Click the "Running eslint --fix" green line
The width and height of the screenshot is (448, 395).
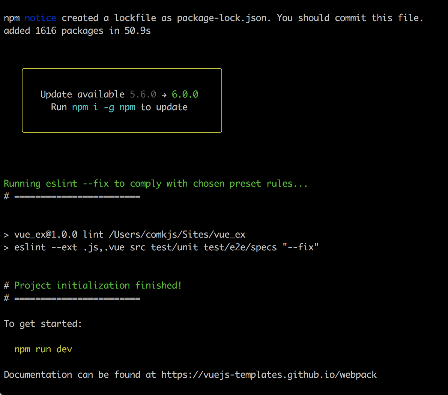(156, 184)
